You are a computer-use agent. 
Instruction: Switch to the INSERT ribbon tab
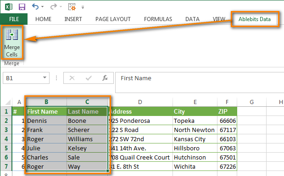coord(73,19)
